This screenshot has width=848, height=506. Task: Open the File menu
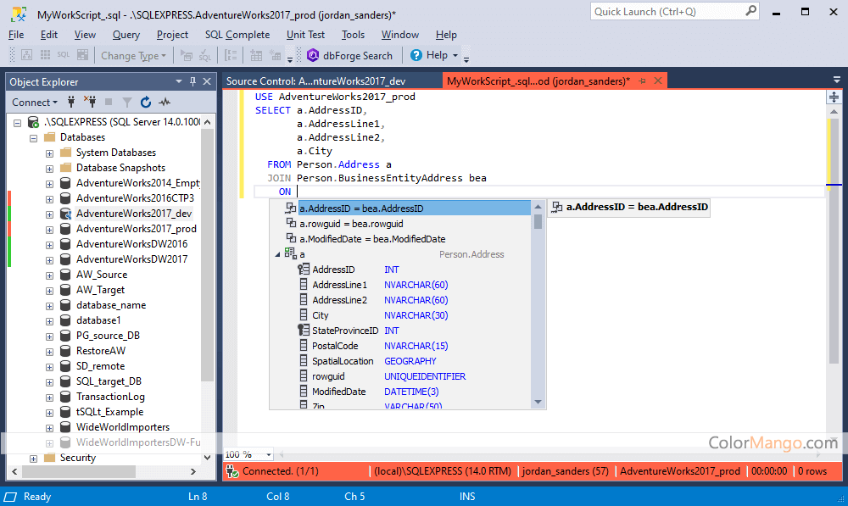click(x=16, y=35)
